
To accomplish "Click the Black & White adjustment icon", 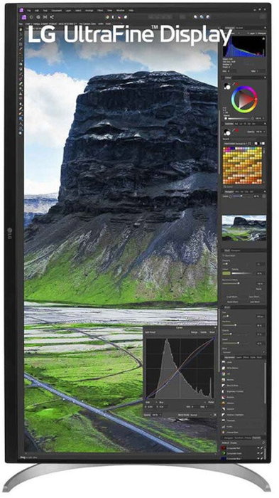I will tap(224, 386).
